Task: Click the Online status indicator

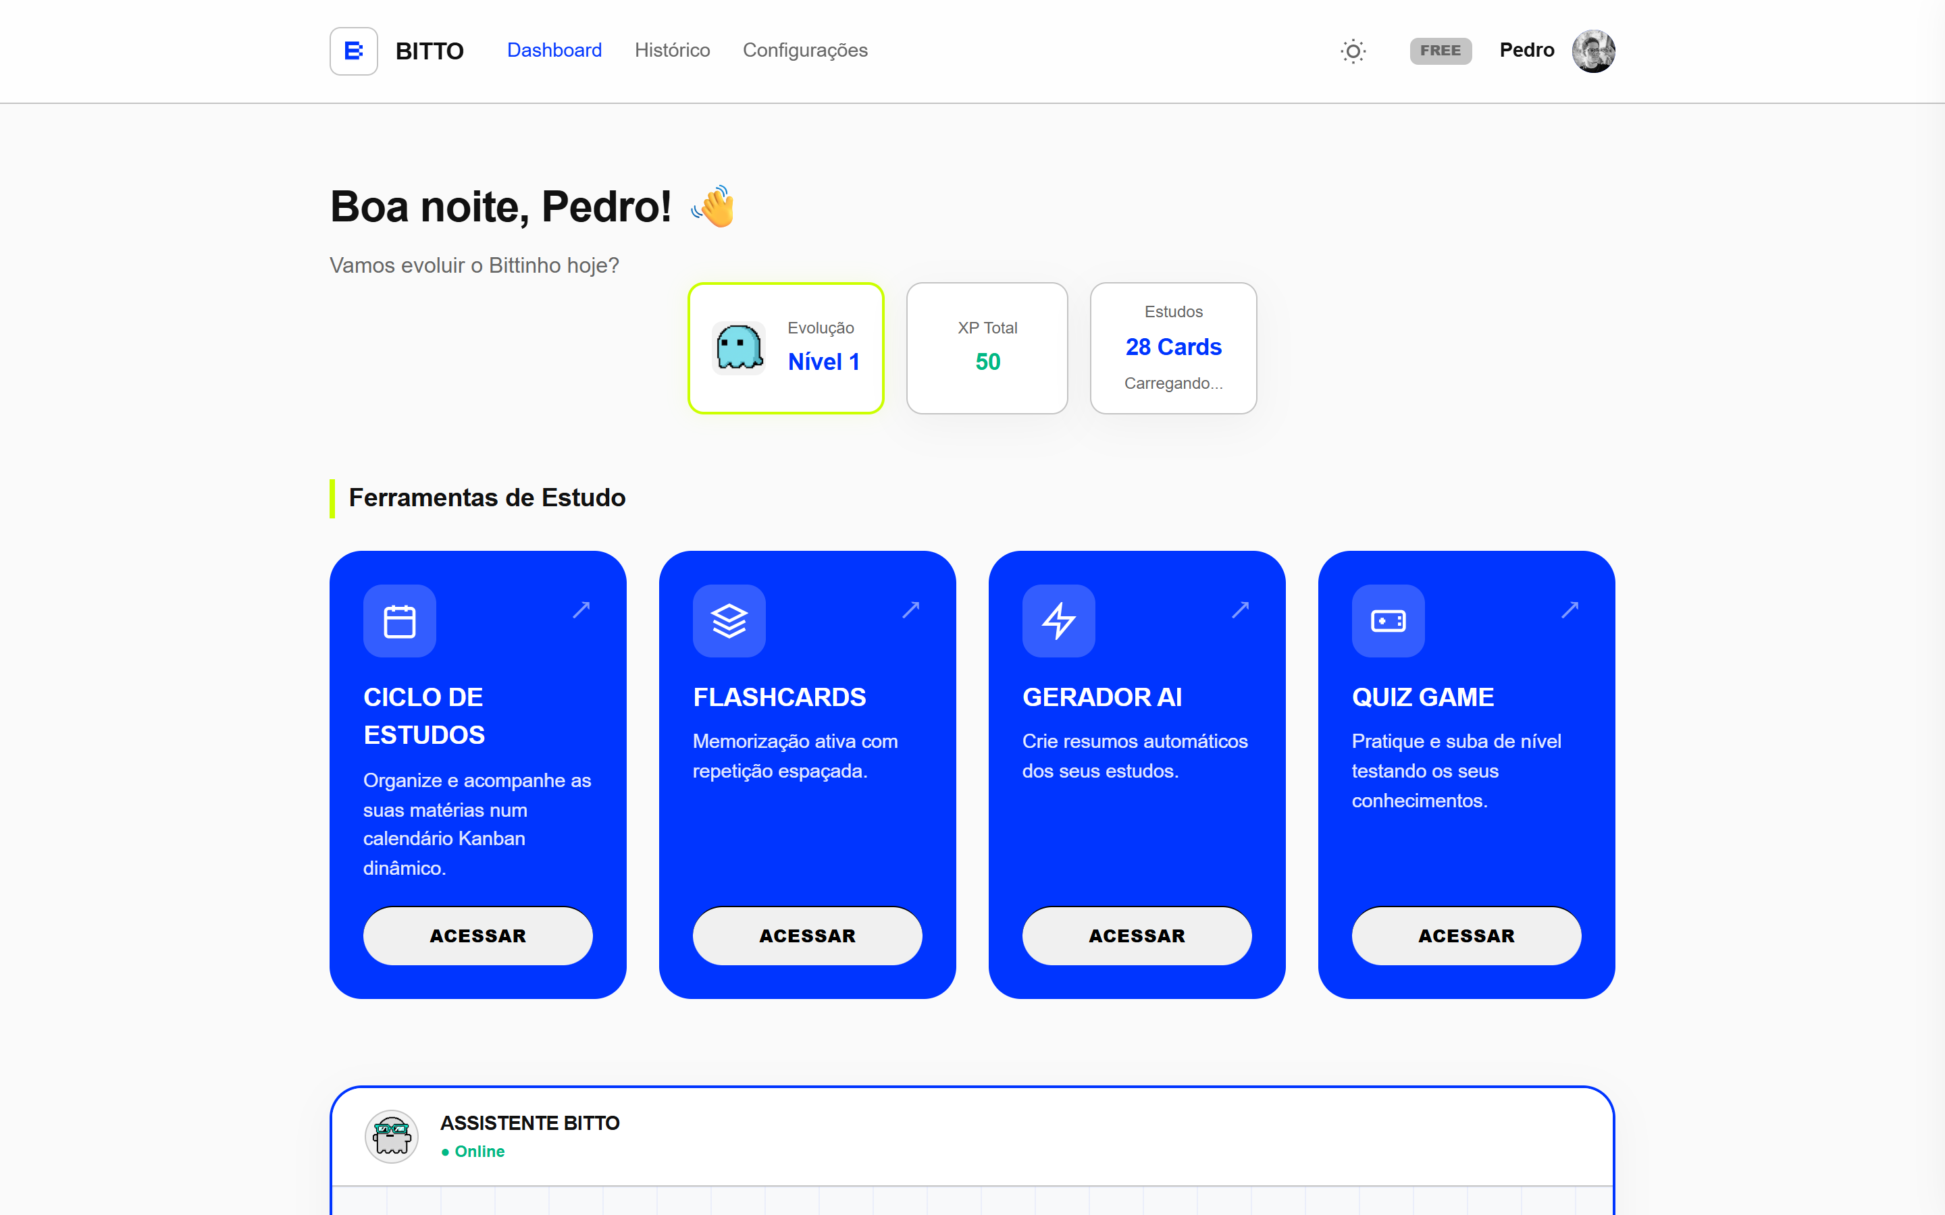Action: tap(473, 1152)
